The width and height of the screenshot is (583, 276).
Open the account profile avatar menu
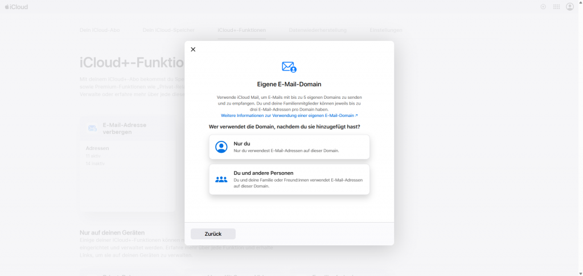pos(570,7)
